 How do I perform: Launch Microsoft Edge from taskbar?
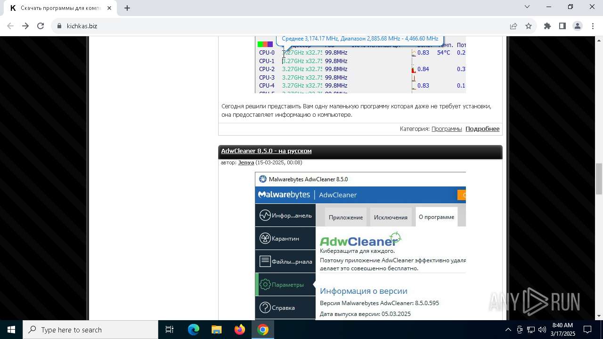(x=194, y=330)
